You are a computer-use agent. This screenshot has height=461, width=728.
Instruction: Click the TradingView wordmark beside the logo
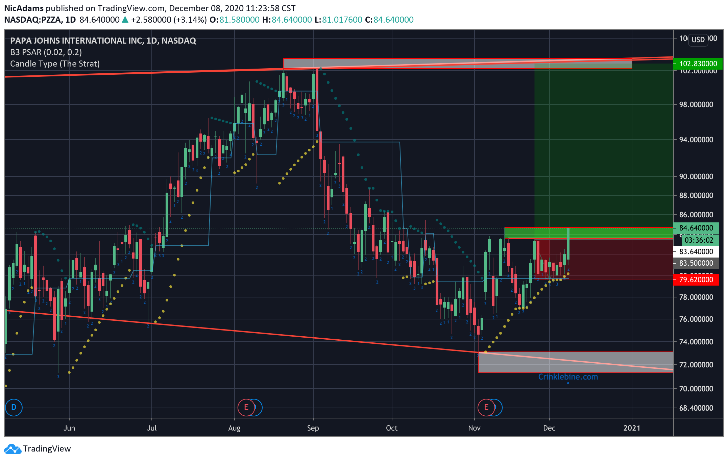coord(47,449)
